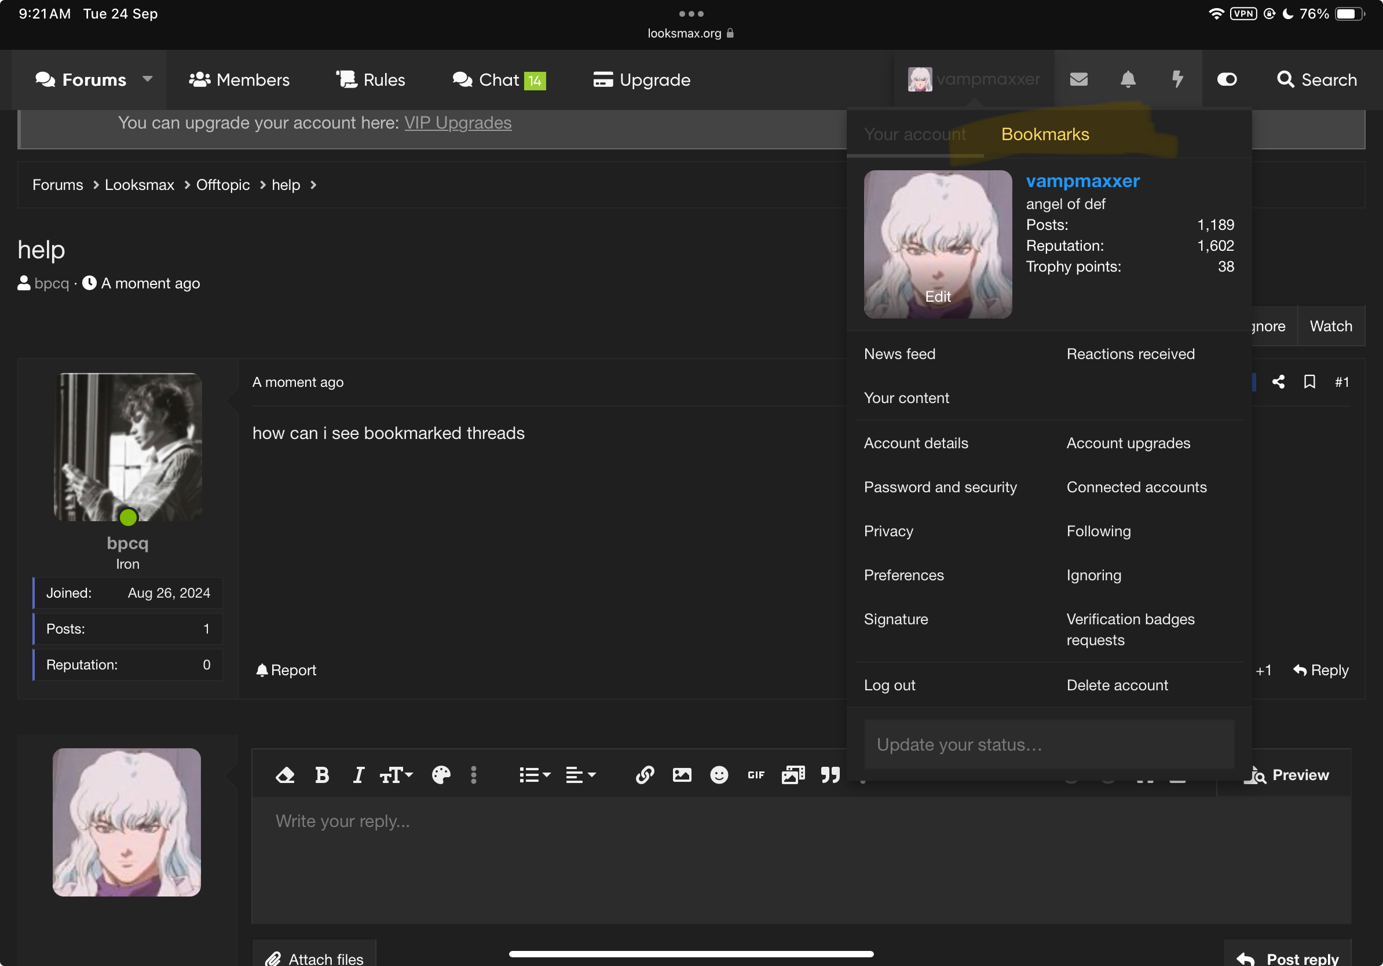Open the Forums nav tab
1383x966 pixels.
click(81, 79)
